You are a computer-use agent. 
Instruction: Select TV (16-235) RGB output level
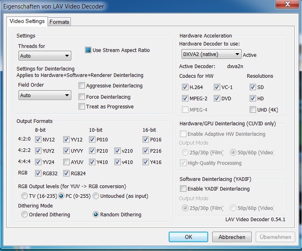(x=25, y=196)
